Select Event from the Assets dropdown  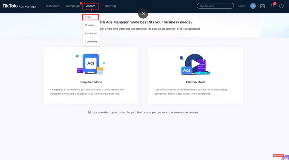90,17
